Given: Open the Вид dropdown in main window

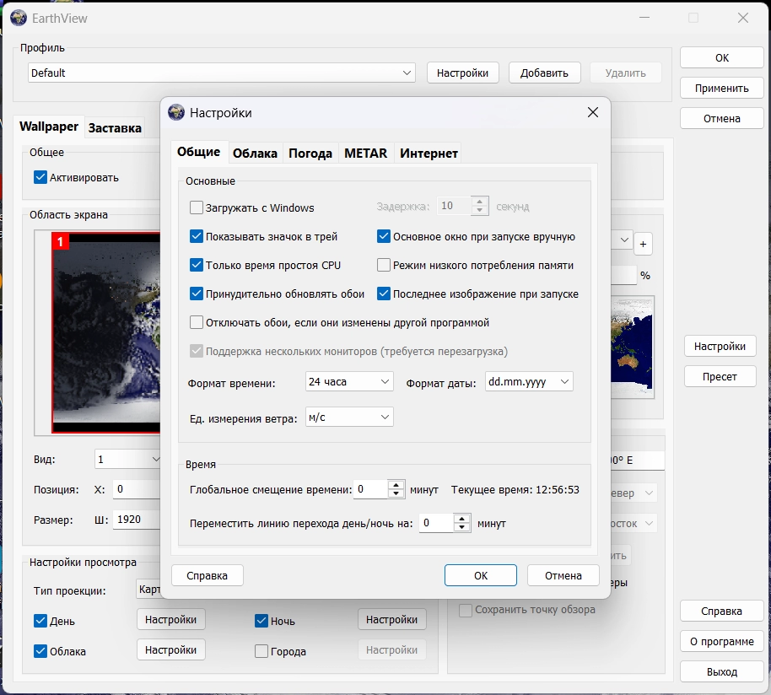Looking at the screenshot, I should 127,459.
